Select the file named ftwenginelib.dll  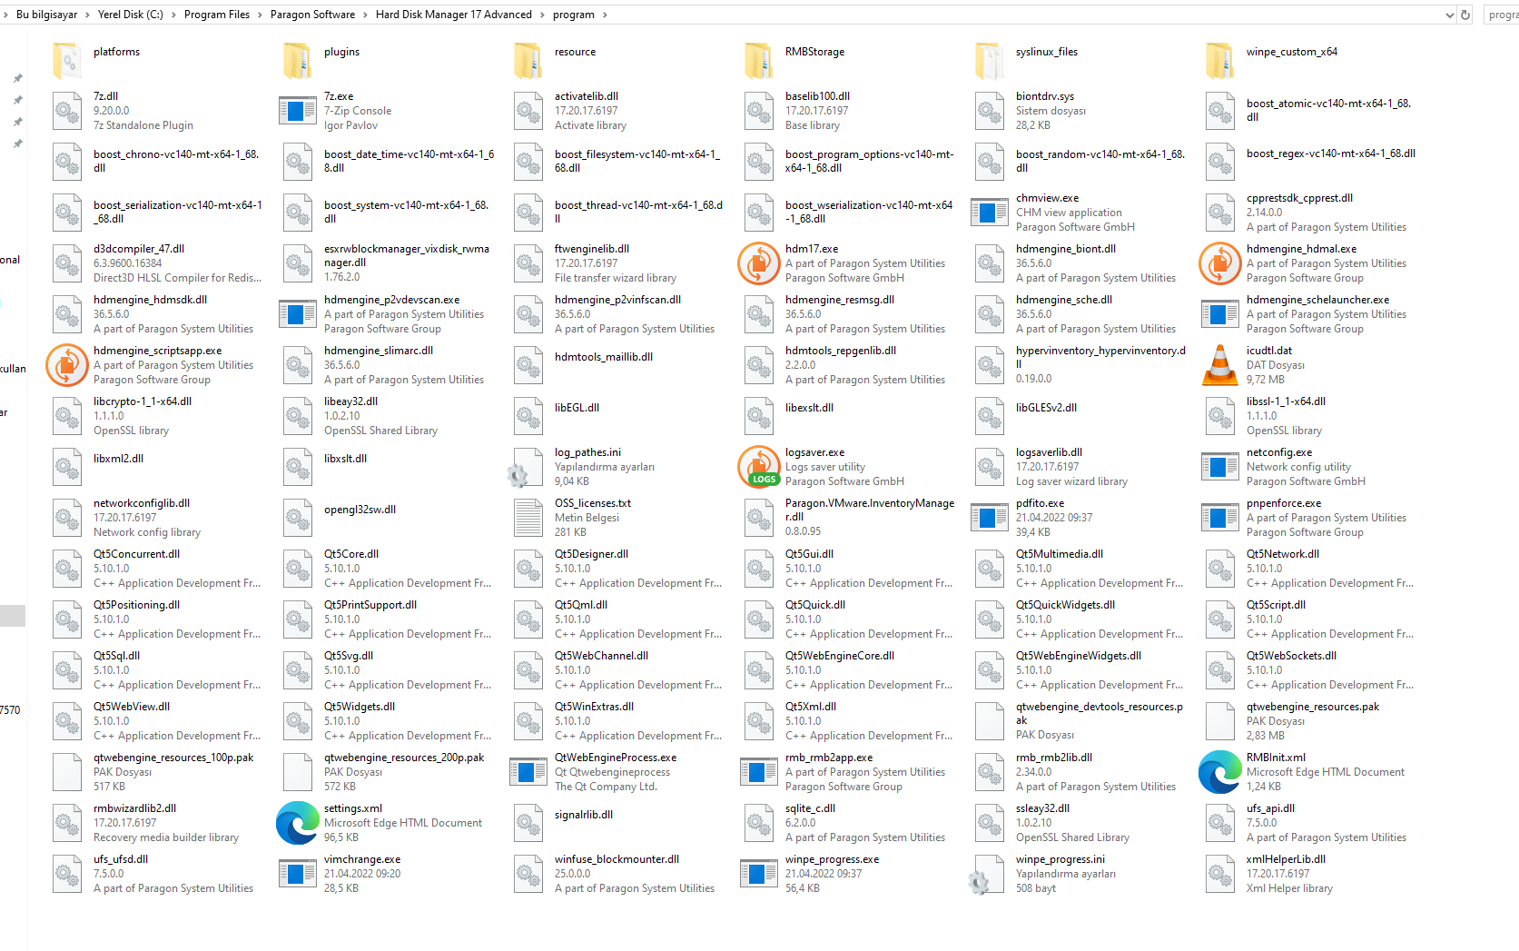(x=592, y=249)
